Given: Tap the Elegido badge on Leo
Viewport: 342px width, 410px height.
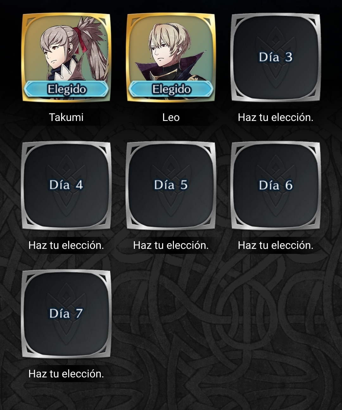Looking at the screenshot, I should coord(171,89).
